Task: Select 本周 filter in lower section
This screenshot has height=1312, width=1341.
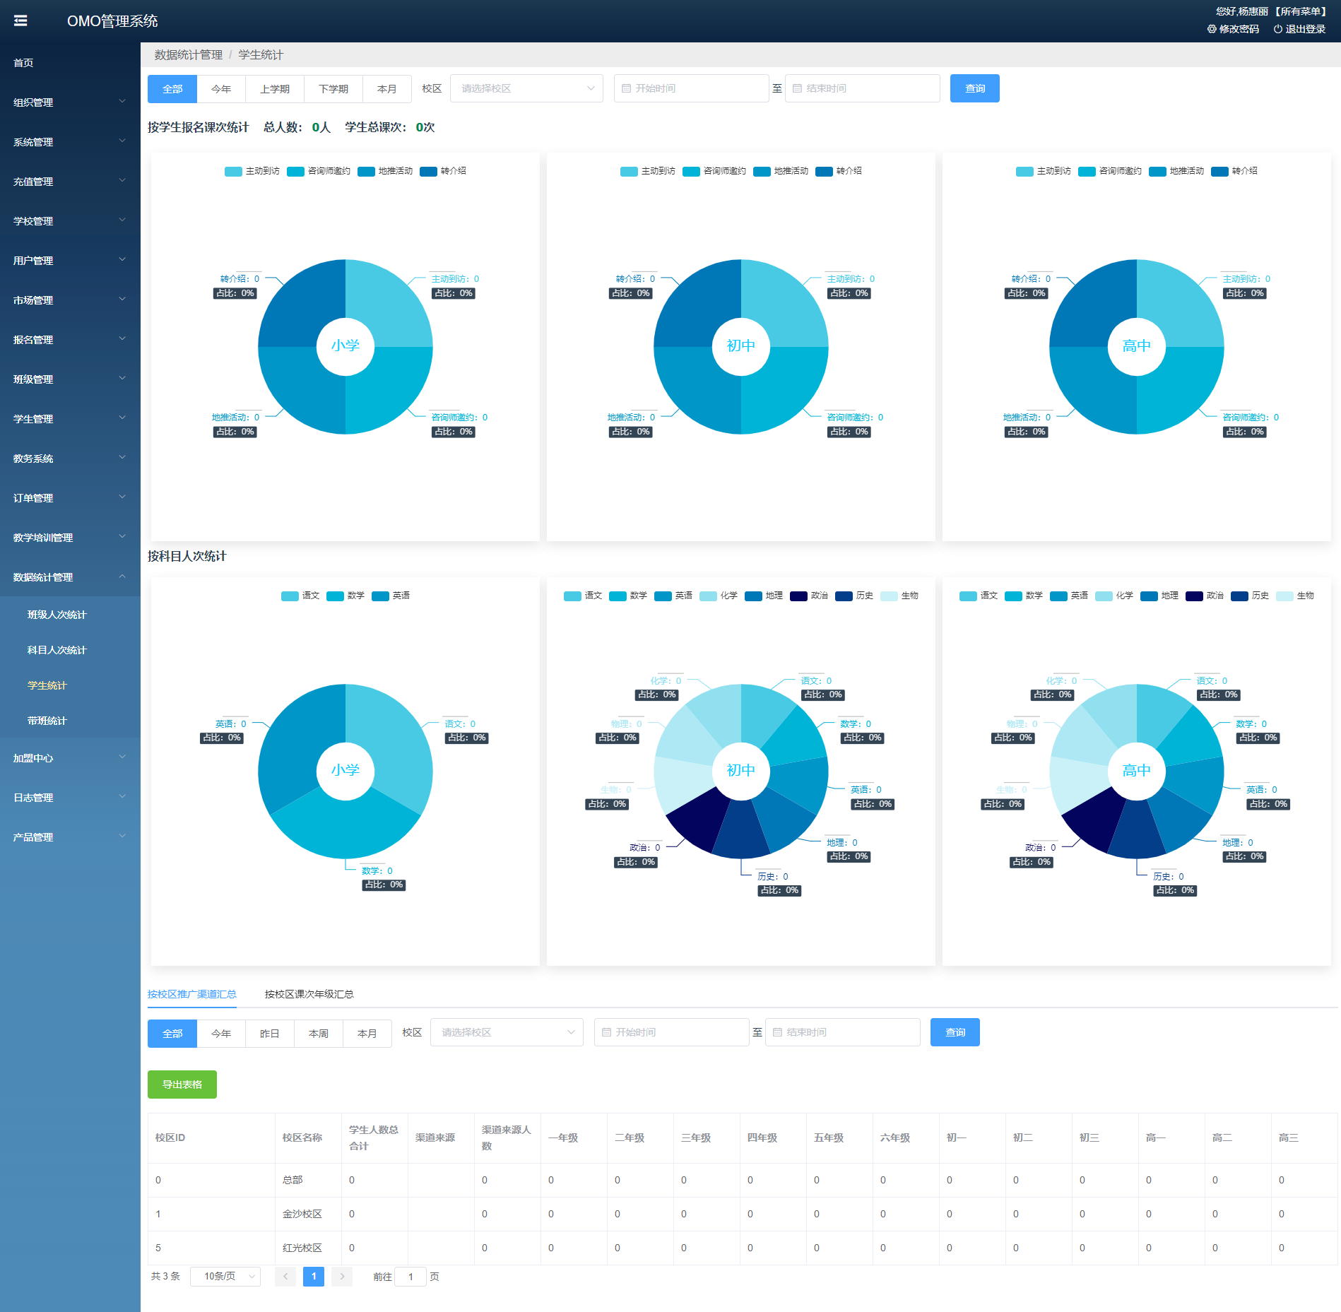Action: click(x=319, y=1034)
